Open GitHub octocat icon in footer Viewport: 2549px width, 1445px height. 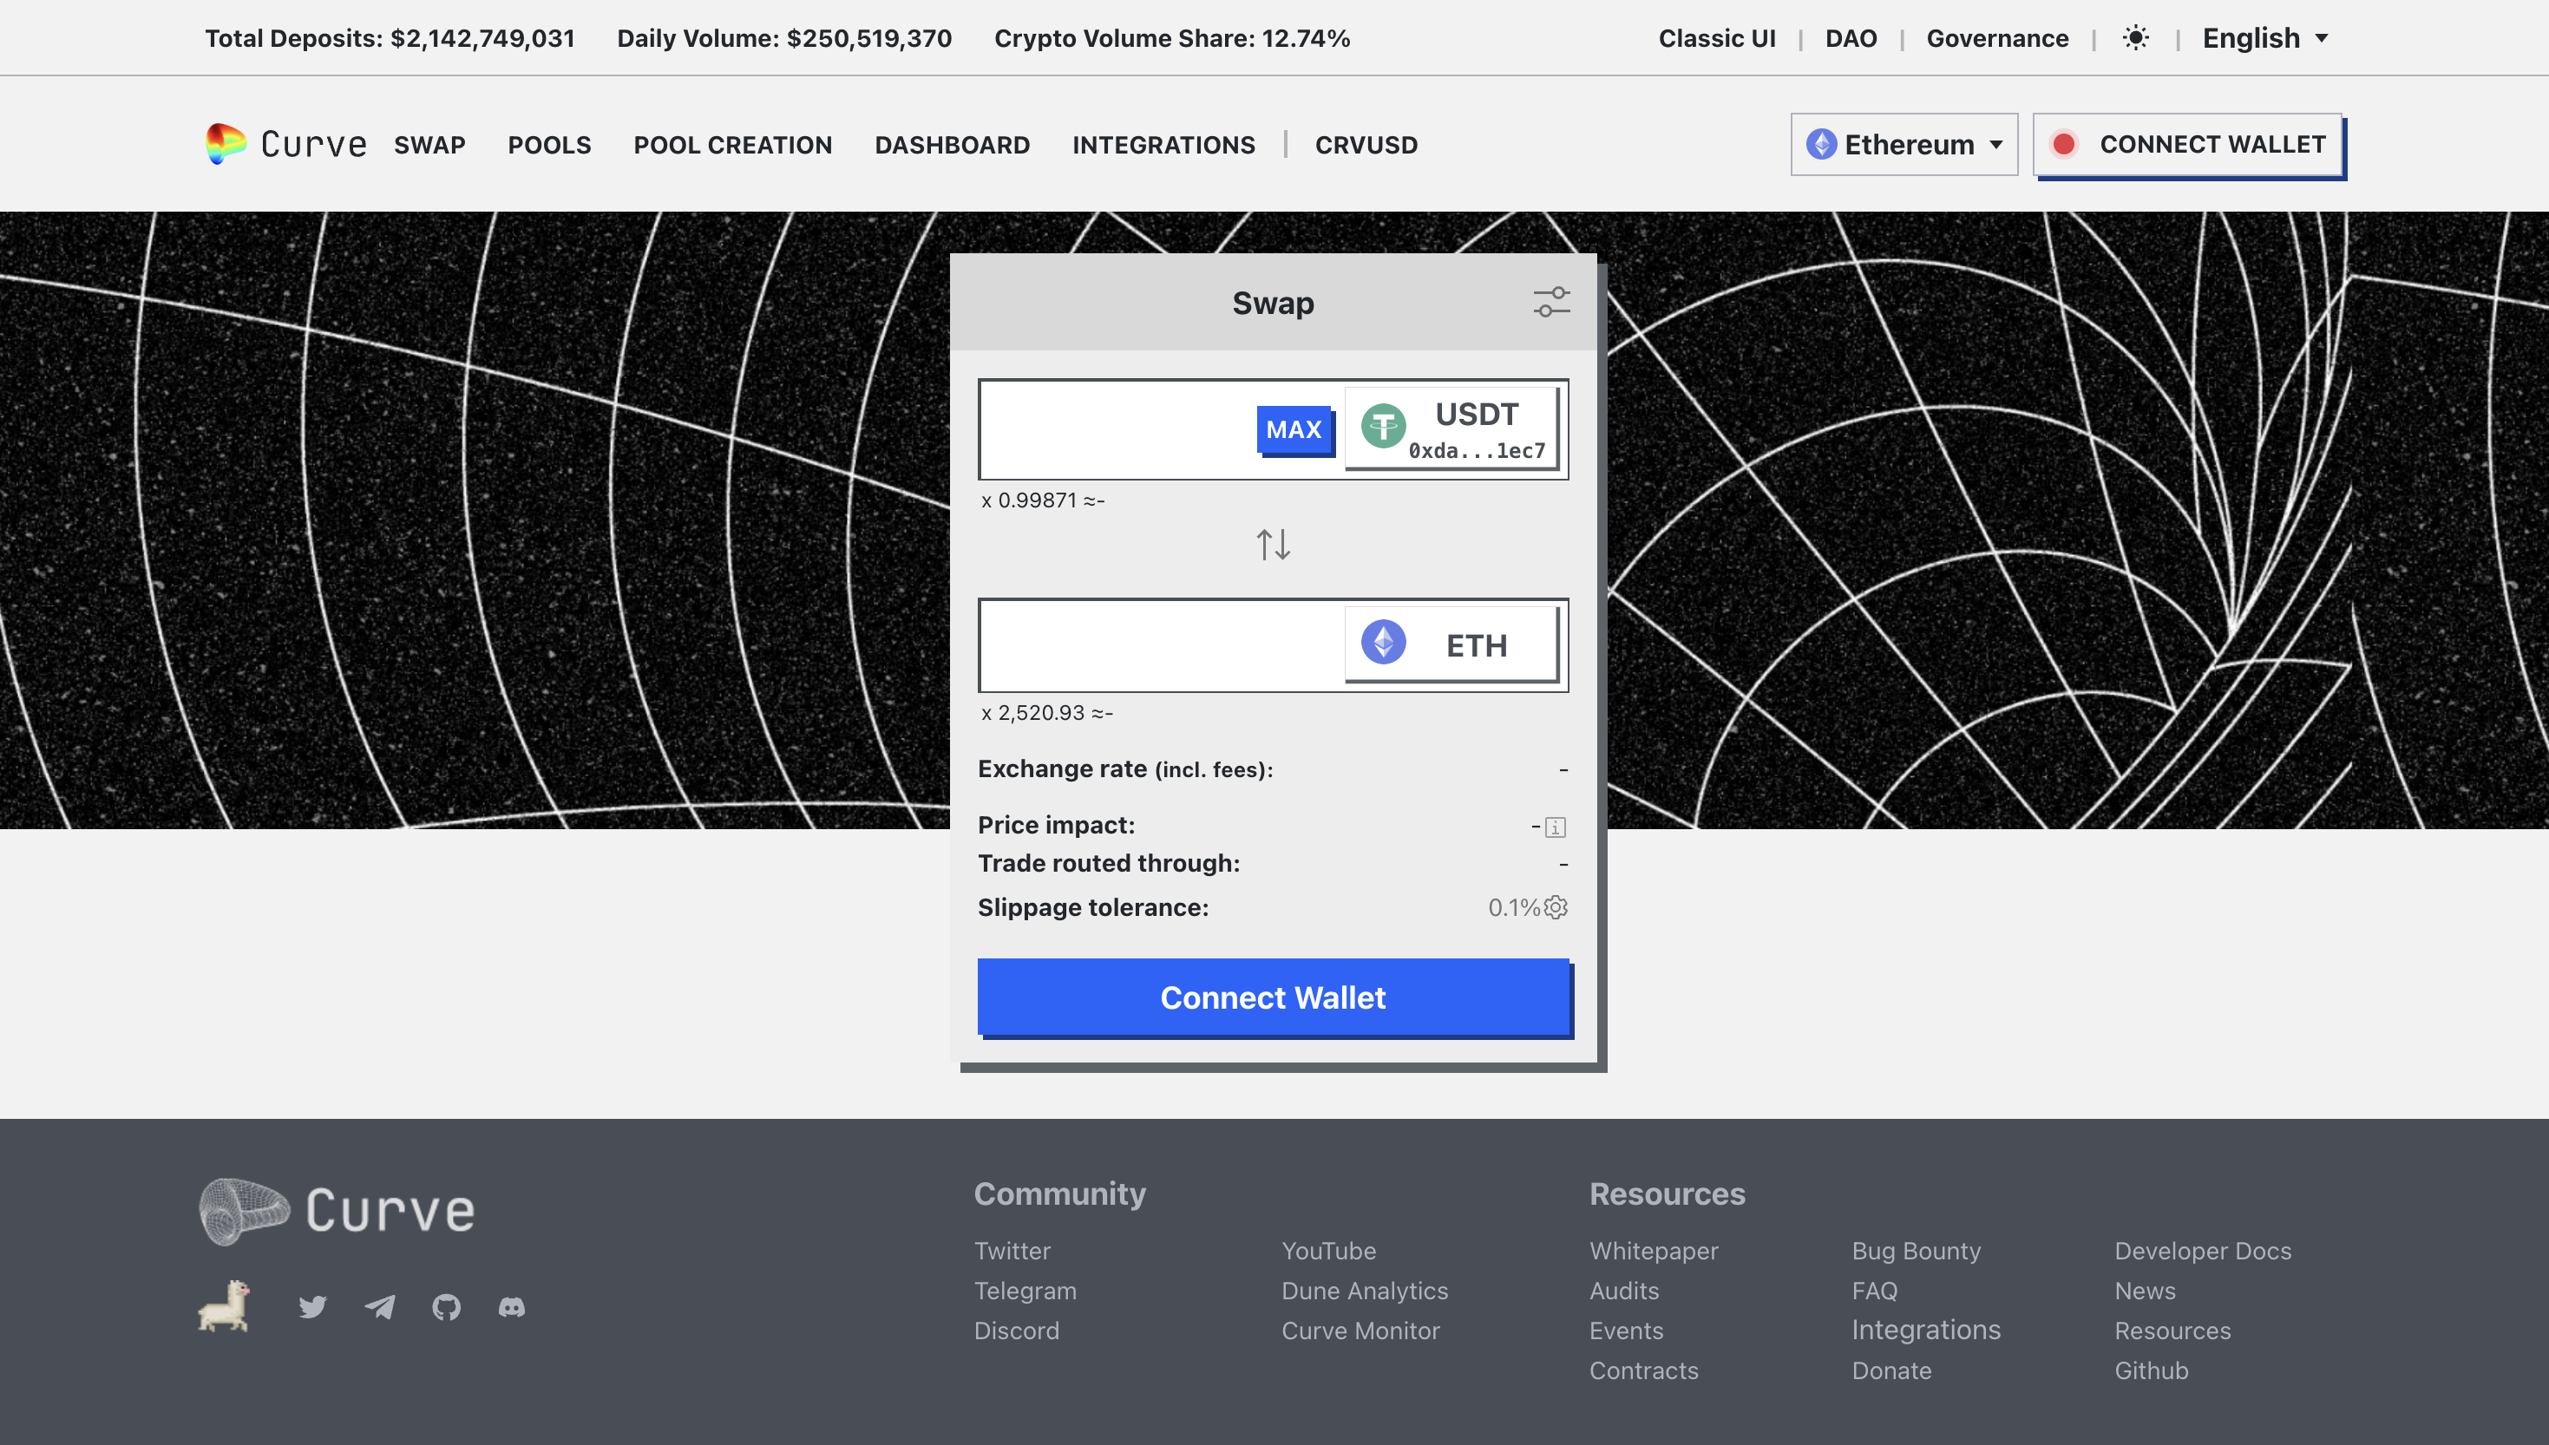(446, 1307)
